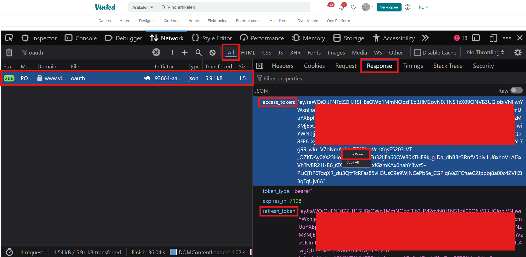The height and width of the screenshot is (257, 526).
Task: Switch to the Storage panel
Action: click(349, 38)
